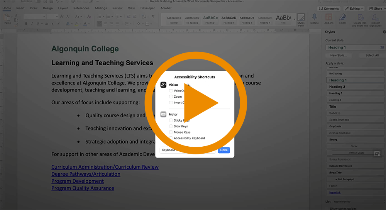Image resolution: width=386 pixels, height=210 pixels.
Task: Toggle Bold formatting
Action: point(26,24)
